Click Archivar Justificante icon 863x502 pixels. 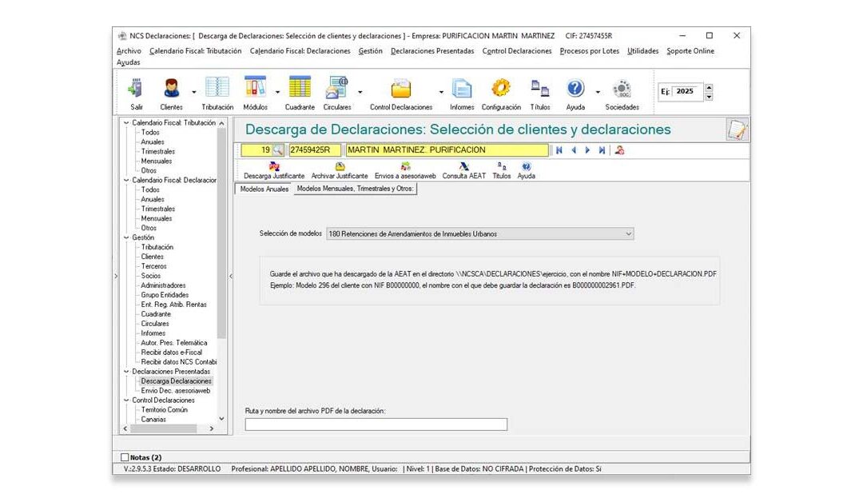point(340,166)
